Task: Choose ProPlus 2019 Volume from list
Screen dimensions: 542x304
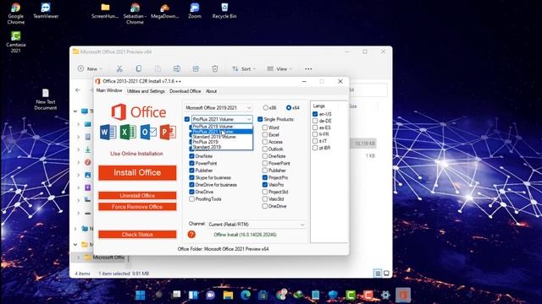Action: (222, 127)
